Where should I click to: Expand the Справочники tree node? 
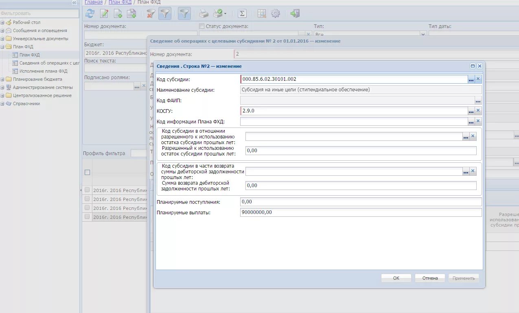click(x=2, y=104)
